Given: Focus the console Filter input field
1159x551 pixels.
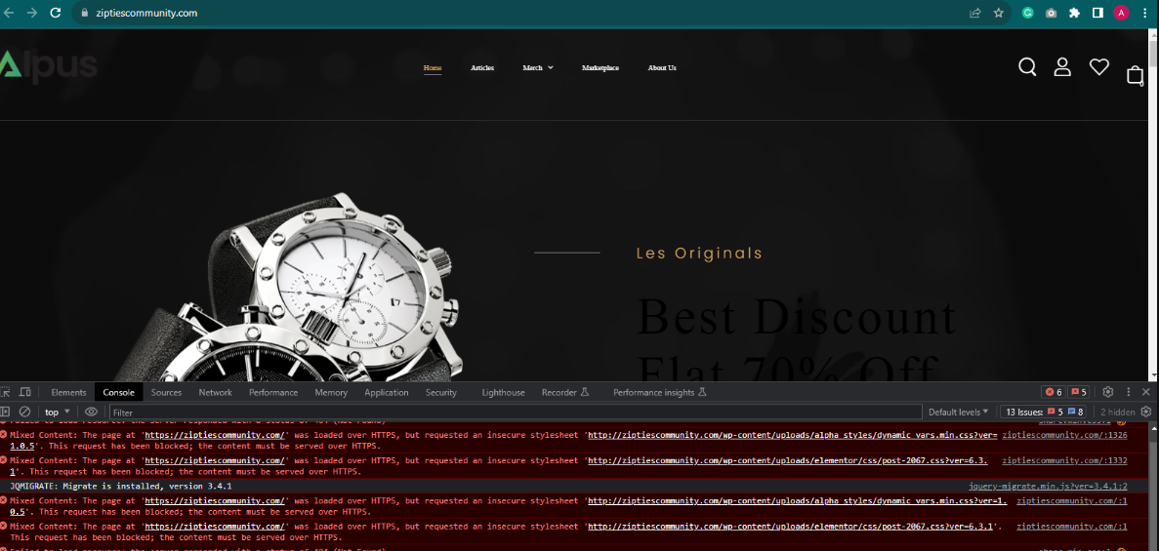Looking at the screenshot, I should (516, 413).
